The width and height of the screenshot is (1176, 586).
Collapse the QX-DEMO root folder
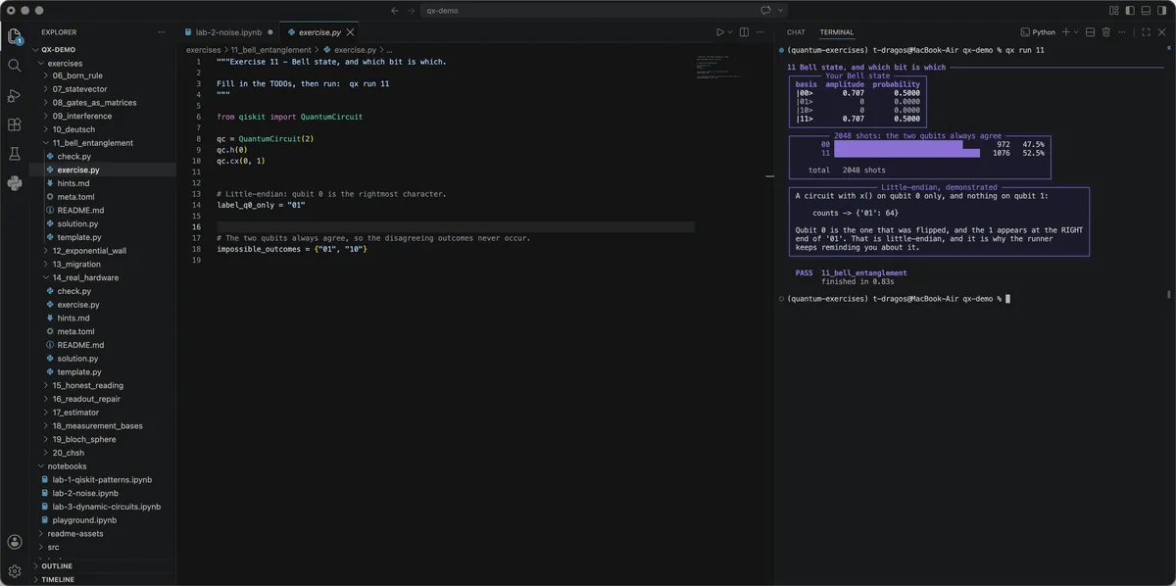[59, 49]
